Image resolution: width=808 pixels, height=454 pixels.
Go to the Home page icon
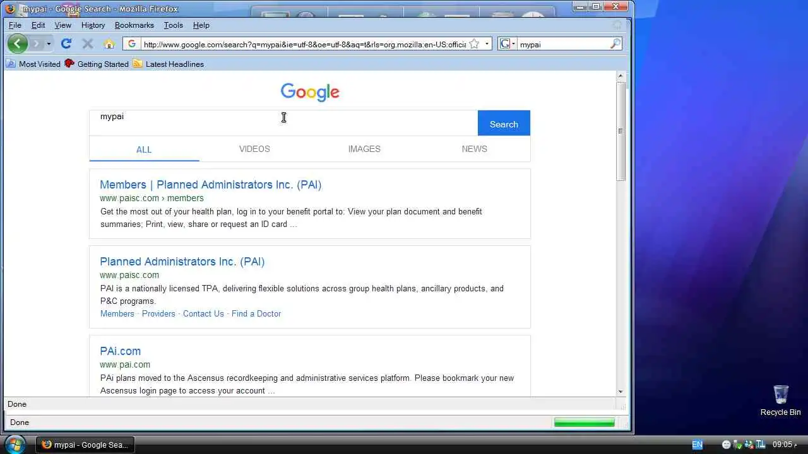point(109,44)
